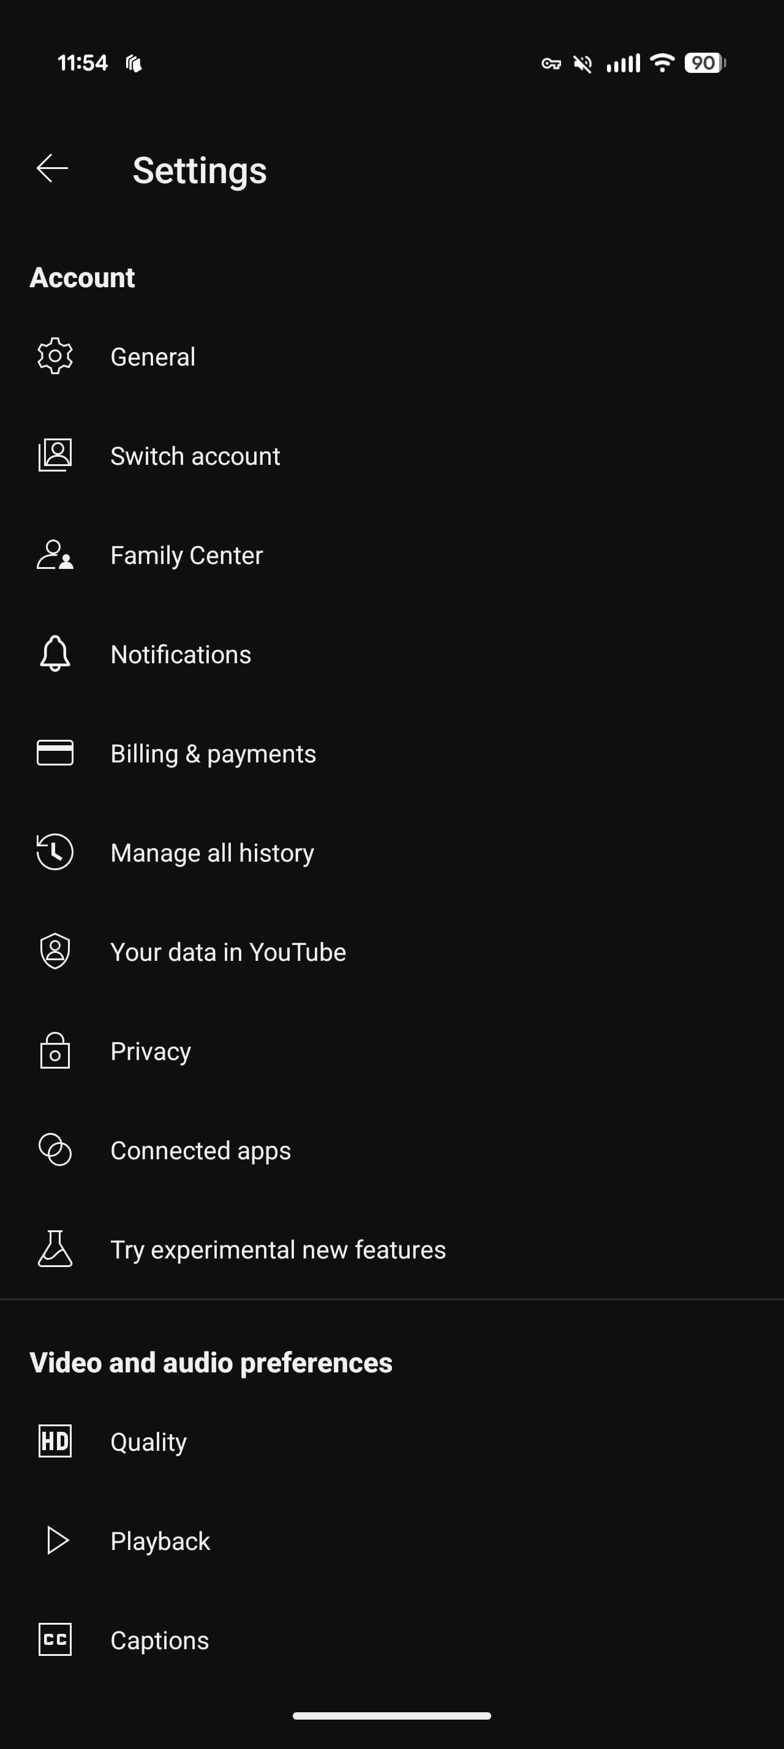
Task: Go to Try experimental new features
Action: [x=277, y=1250]
